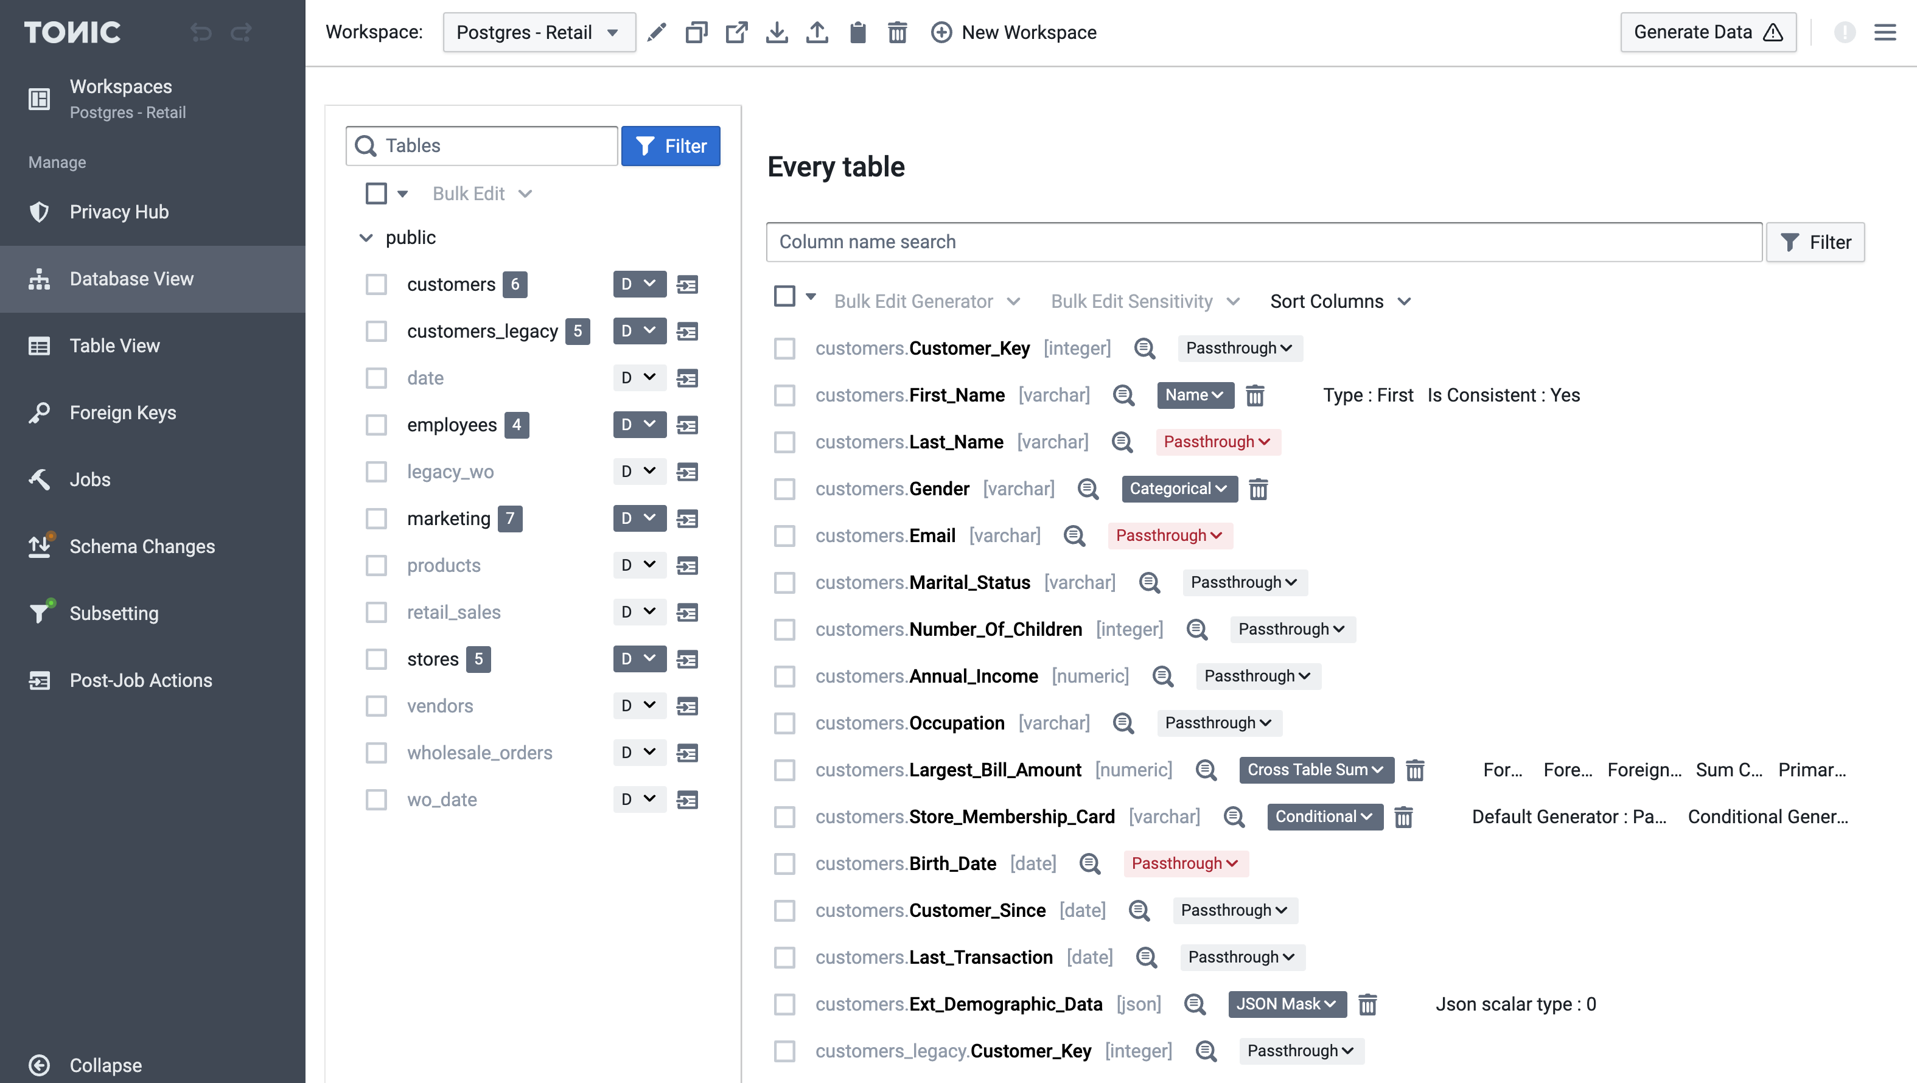Viewport: 1917px width, 1083px height.
Task: Open Schema Changes from the sidebar
Action: (x=142, y=546)
